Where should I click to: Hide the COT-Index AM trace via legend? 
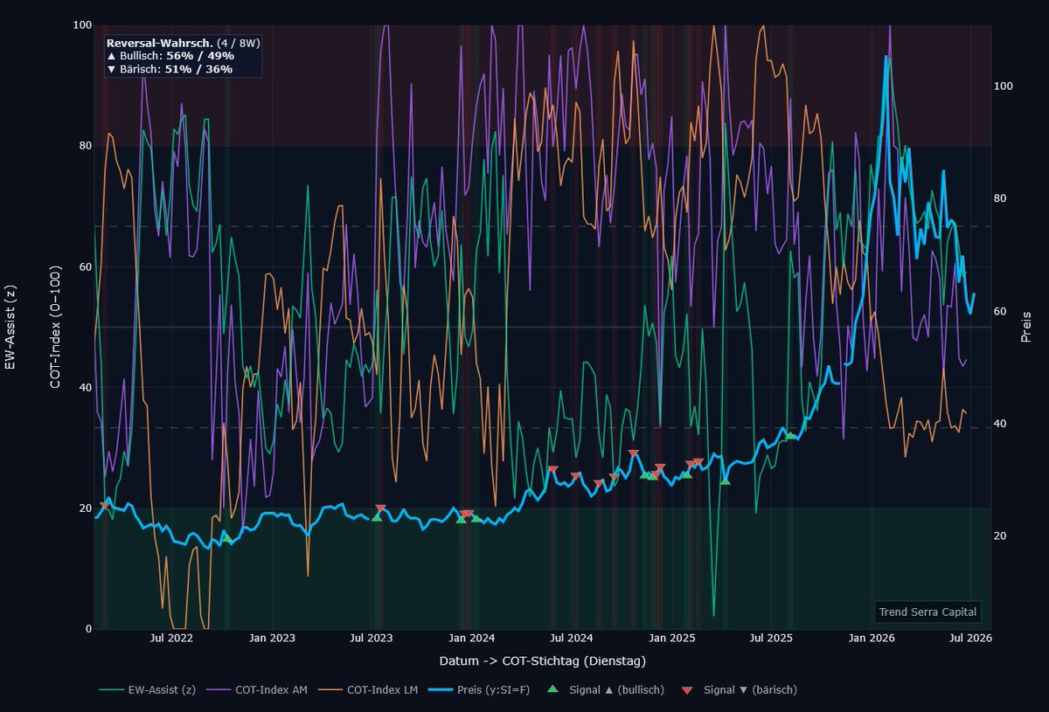(x=255, y=690)
